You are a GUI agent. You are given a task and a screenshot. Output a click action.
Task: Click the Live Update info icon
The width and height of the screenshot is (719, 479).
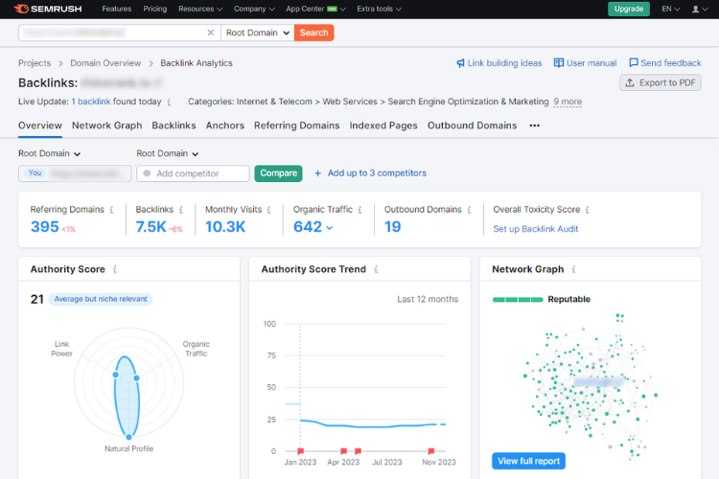(169, 102)
